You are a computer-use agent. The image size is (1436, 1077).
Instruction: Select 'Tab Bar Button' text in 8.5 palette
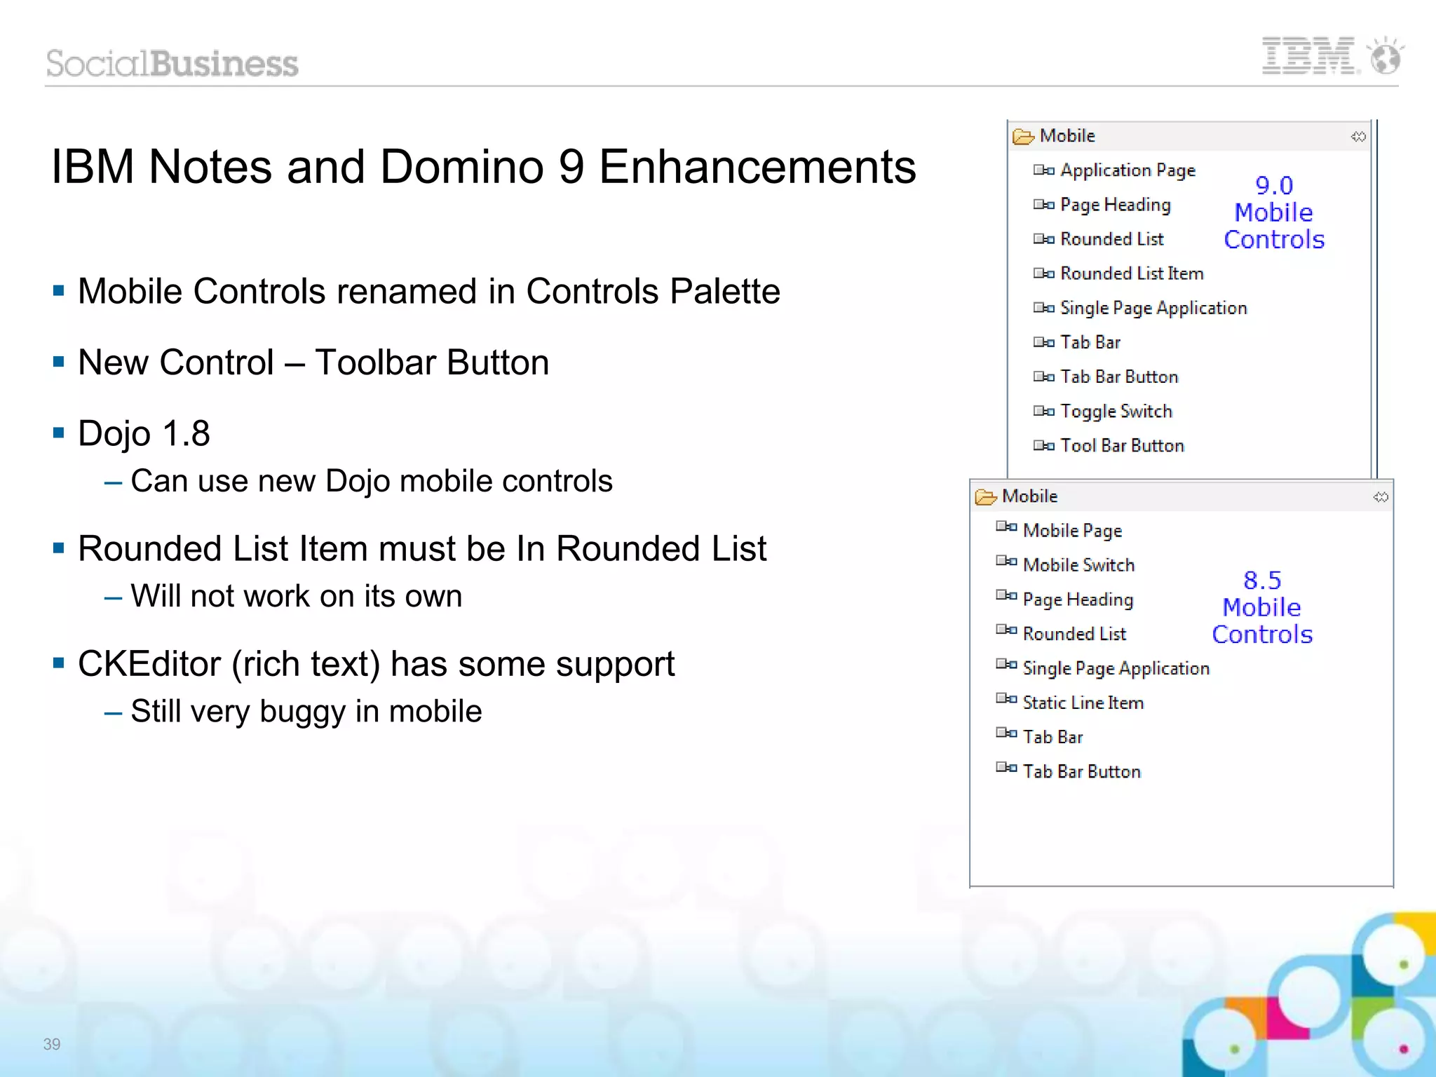tap(1082, 771)
